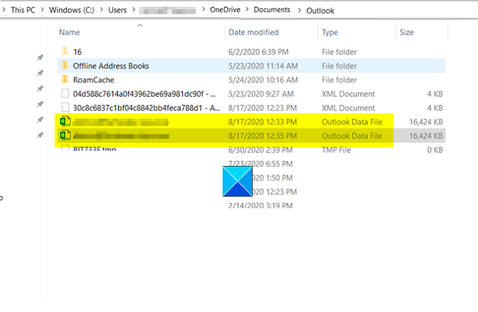
Task: Select the 30c8c6837c1bf04c8842bb4feca788d1 file icon
Action: coord(65,108)
